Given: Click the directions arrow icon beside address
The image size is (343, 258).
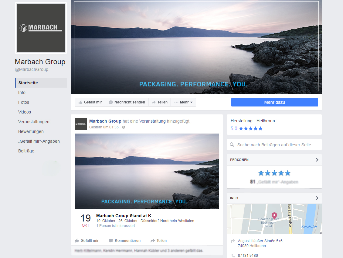Looking at the screenshot, I should pyautogui.click(x=233, y=241).
